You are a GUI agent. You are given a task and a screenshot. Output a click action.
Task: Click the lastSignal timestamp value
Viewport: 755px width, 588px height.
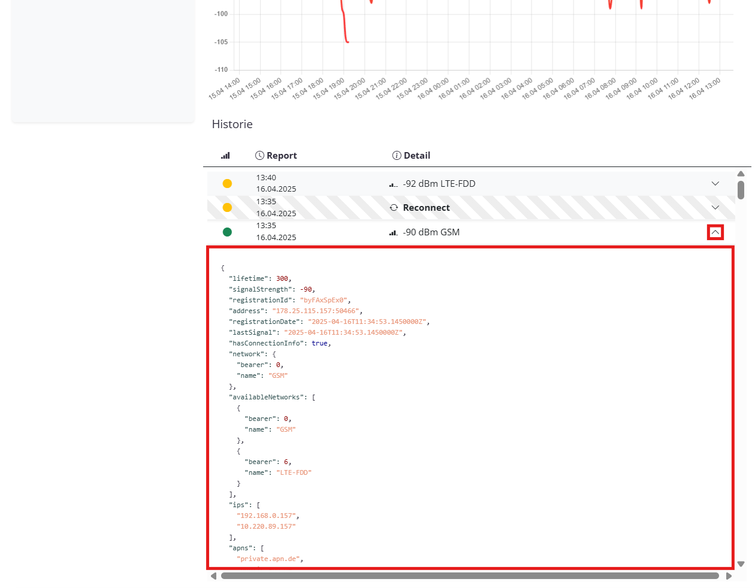tap(343, 333)
